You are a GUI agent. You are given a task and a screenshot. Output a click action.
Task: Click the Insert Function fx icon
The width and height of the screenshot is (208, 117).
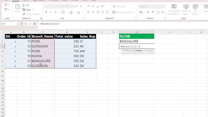34,24
